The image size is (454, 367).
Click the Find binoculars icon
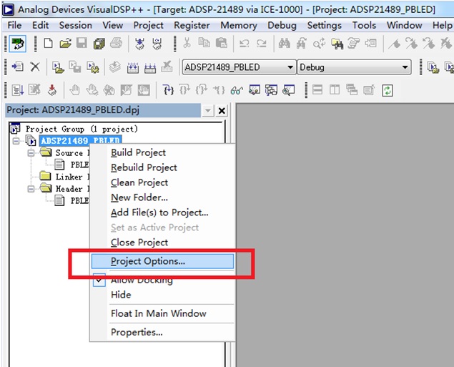285,44
